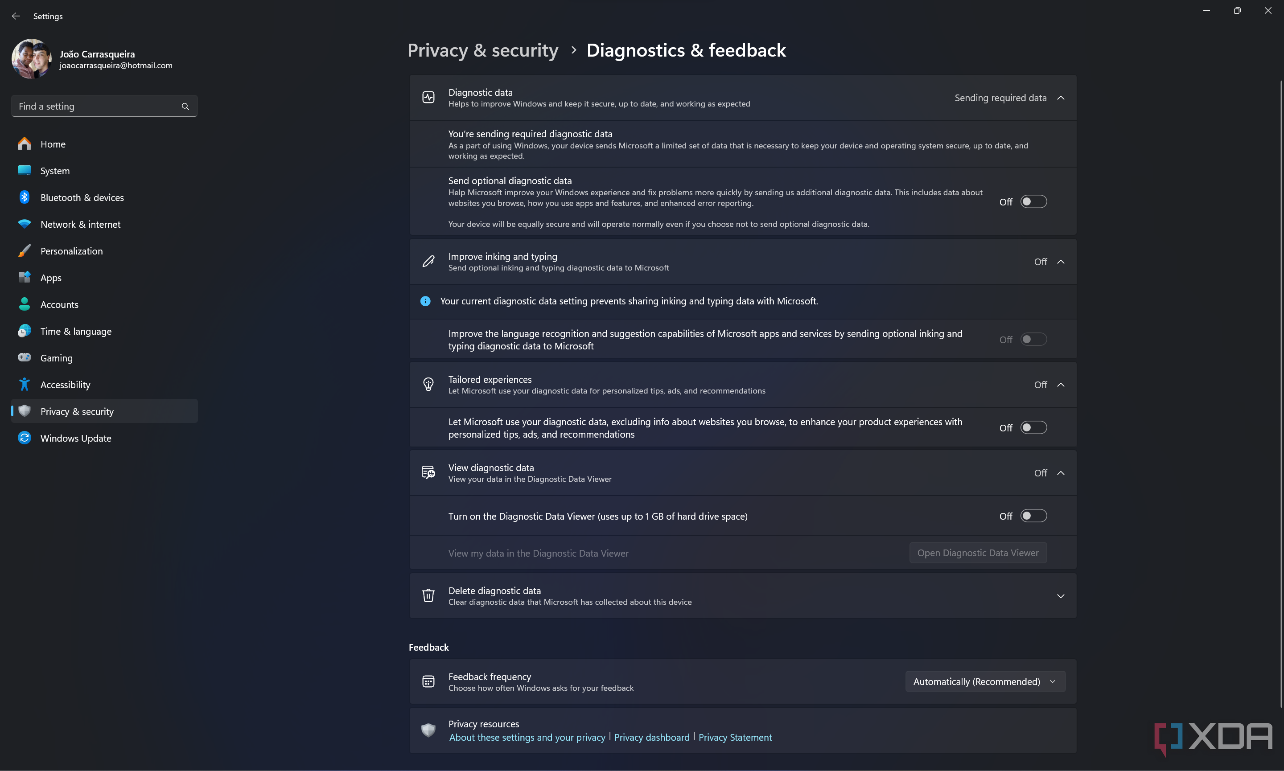This screenshot has height=771, width=1284.
Task: Click the Find a setting search box
Action: coord(104,106)
